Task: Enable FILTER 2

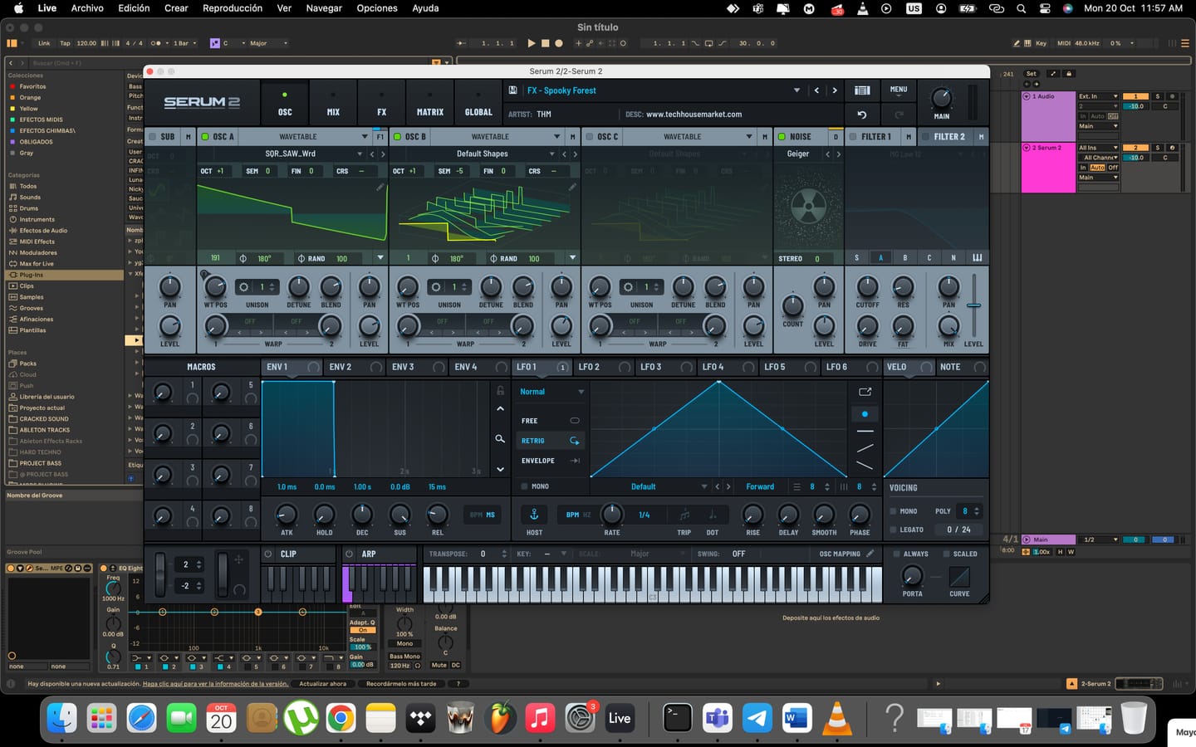Action: coord(925,137)
